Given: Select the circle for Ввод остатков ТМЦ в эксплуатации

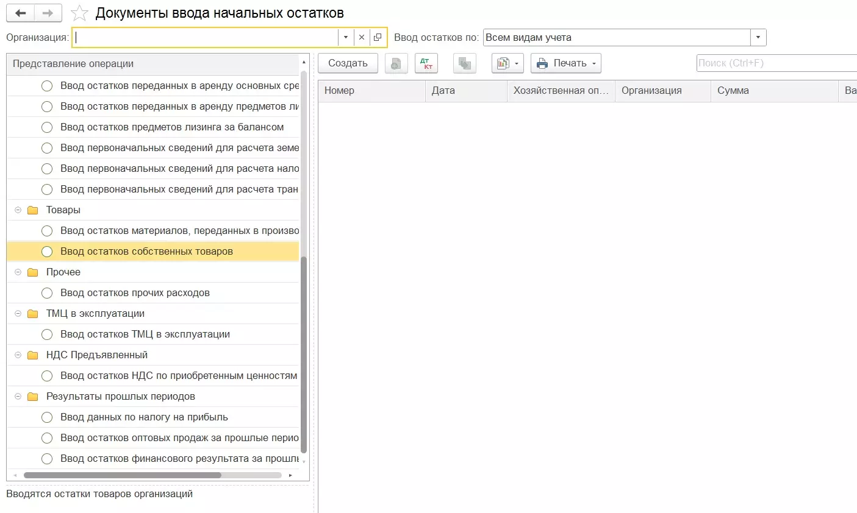Looking at the screenshot, I should (47, 334).
